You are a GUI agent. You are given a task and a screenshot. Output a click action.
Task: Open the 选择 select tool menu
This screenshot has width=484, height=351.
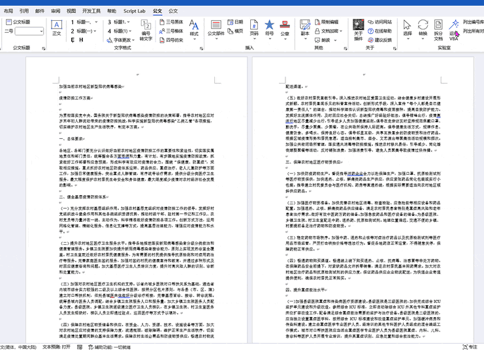408,30
